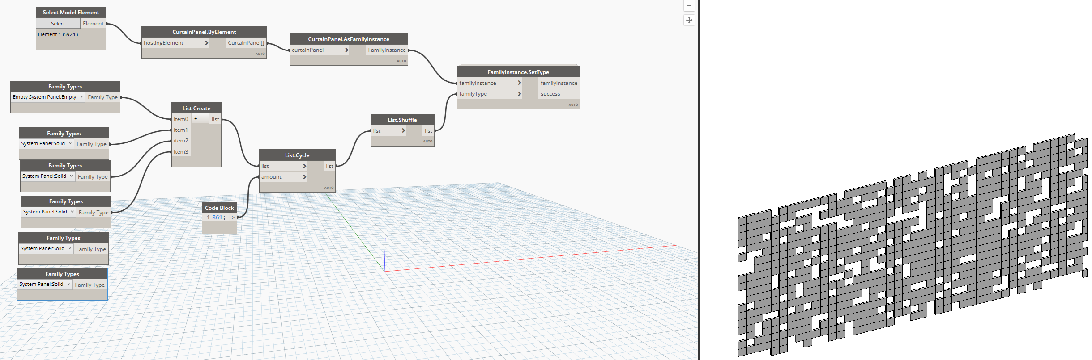Click the List.Cycle list output port

tap(329, 166)
